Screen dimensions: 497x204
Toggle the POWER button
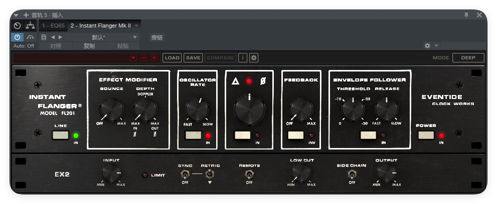click(x=426, y=135)
